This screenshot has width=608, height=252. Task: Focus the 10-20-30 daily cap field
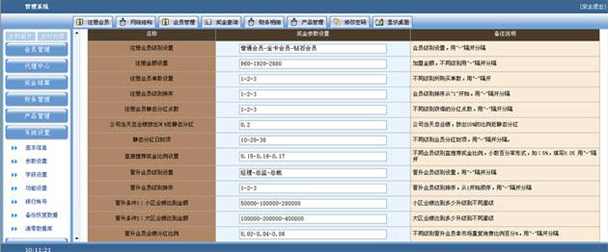[312, 140]
